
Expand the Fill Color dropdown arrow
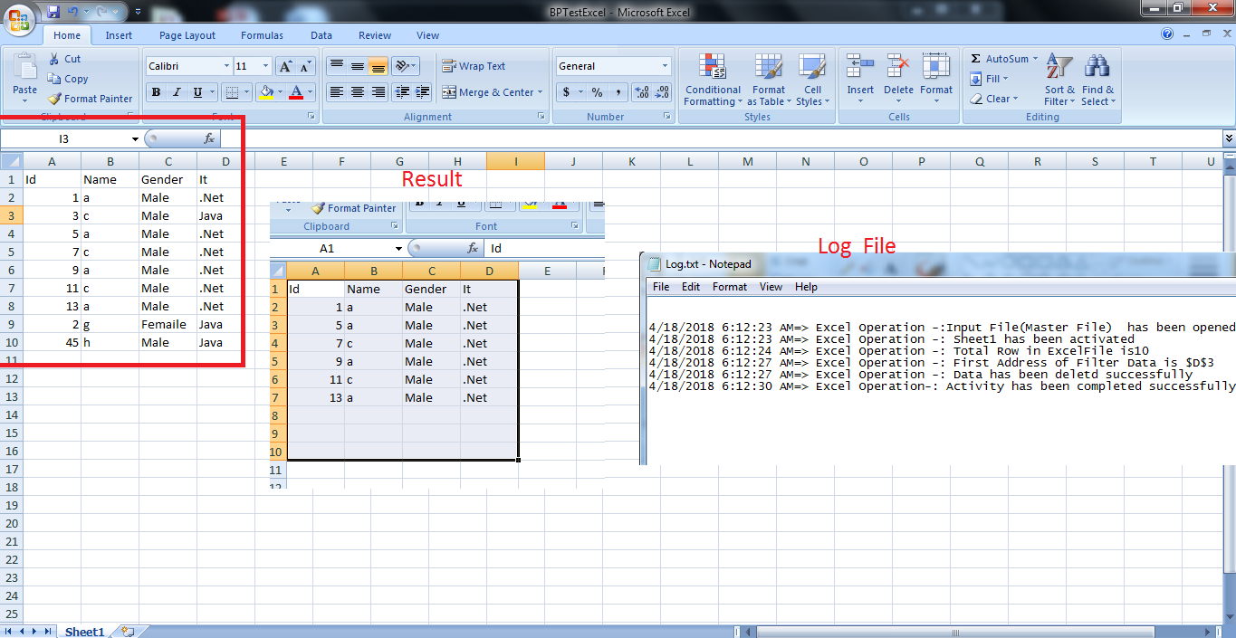281,92
